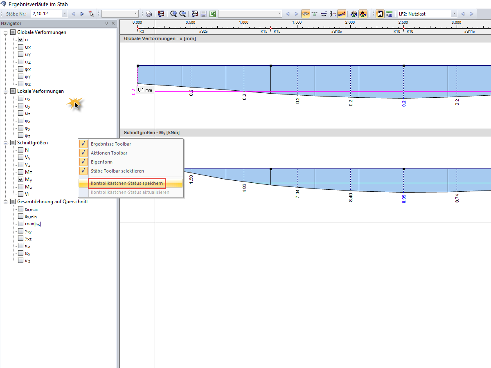The image size is (491, 368).
Task: Pin the Navigator panel
Action: tap(107, 23)
